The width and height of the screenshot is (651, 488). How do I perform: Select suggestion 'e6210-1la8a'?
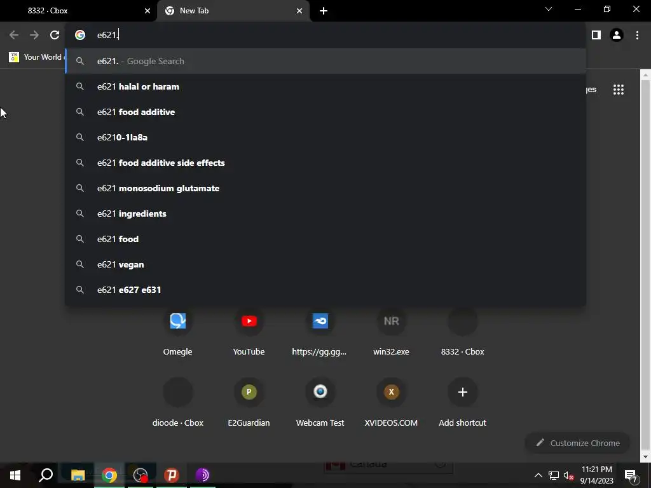point(325,137)
